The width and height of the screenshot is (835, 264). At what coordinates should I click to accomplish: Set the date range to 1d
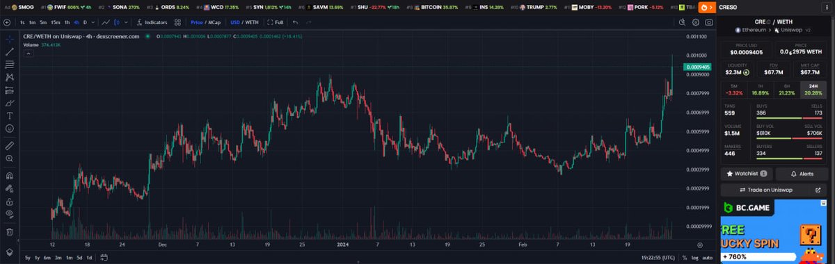(x=89, y=258)
